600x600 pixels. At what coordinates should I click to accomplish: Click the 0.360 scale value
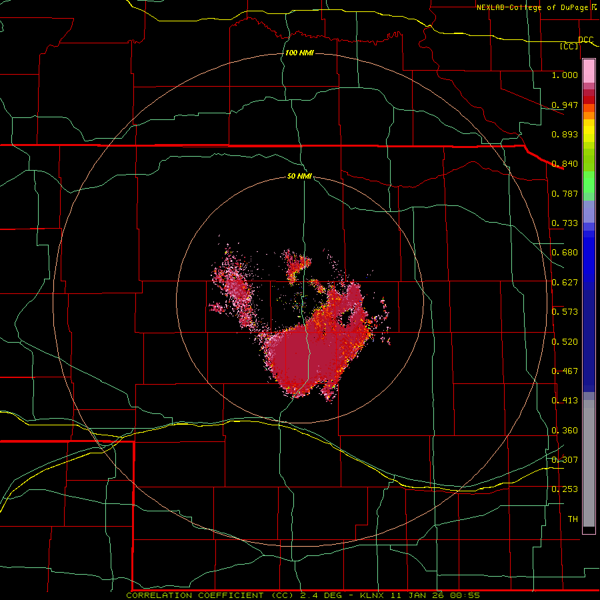565,431
